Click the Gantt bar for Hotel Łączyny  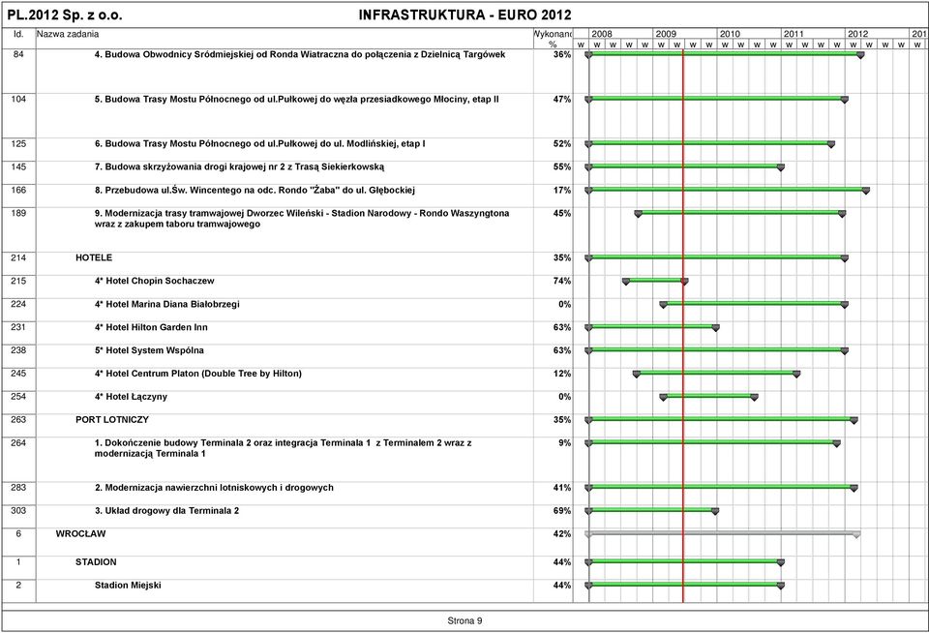pos(708,396)
